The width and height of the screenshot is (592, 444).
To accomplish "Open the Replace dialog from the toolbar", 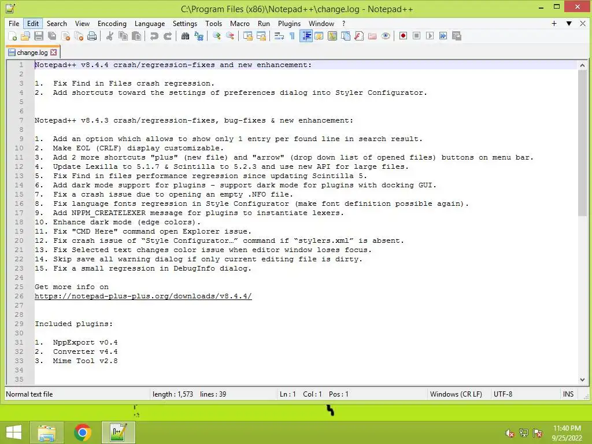I will pos(199,36).
